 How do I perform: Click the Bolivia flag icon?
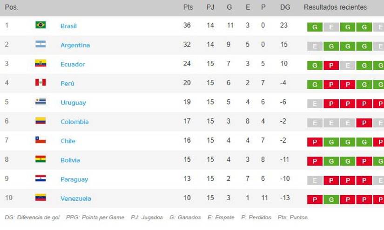tap(40, 159)
